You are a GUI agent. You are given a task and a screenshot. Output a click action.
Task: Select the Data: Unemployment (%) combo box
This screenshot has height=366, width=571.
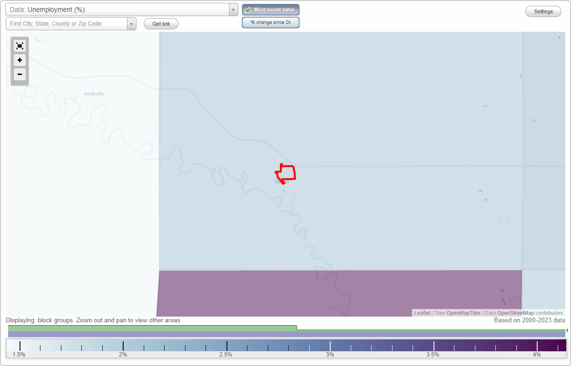click(122, 9)
